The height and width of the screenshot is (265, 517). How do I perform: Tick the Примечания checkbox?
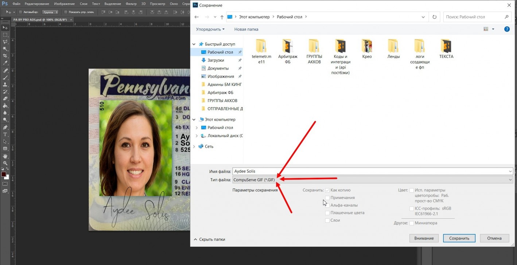click(x=327, y=198)
